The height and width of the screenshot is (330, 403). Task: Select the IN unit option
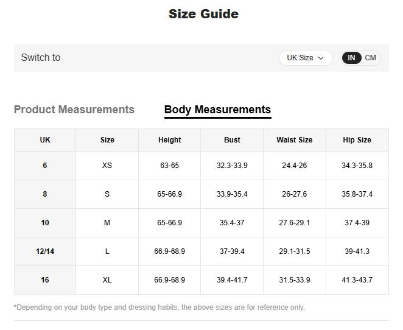click(x=351, y=58)
